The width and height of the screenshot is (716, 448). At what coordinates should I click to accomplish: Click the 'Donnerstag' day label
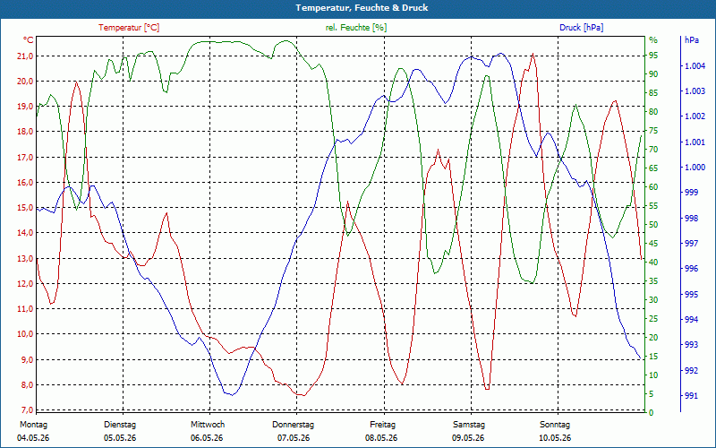(294, 425)
